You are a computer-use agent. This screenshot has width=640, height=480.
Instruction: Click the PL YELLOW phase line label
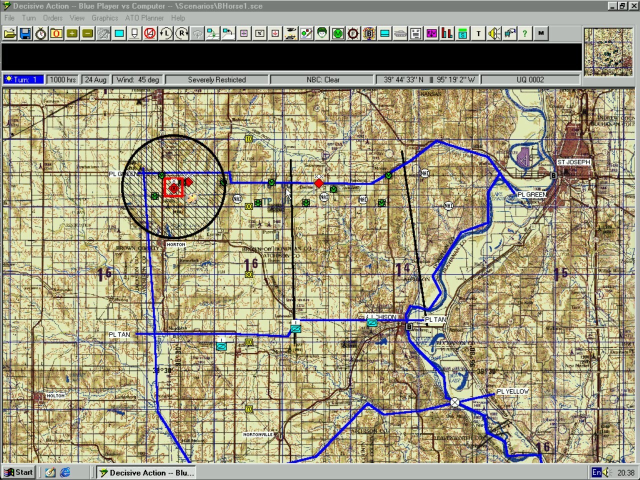point(512,391)
